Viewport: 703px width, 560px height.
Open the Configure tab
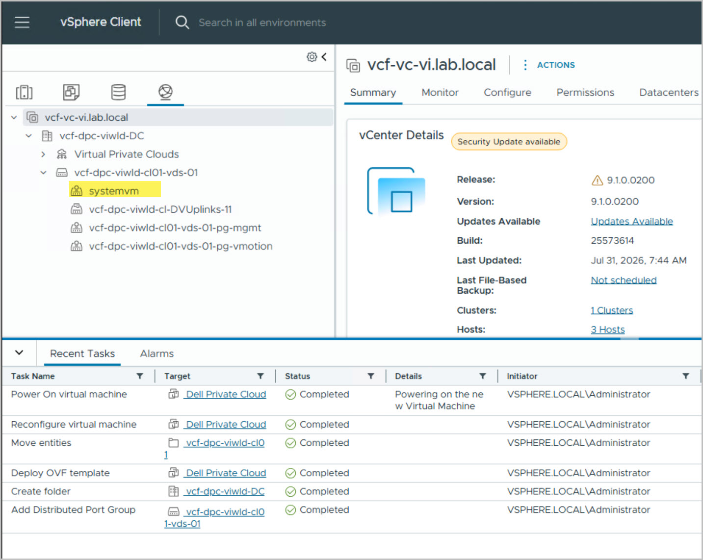click(x=507, y=93)
